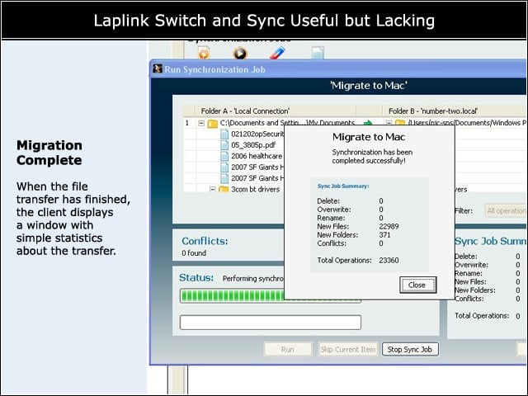
Task: Select the 05_3805p.pdf file icon
Action: (224, 145)
